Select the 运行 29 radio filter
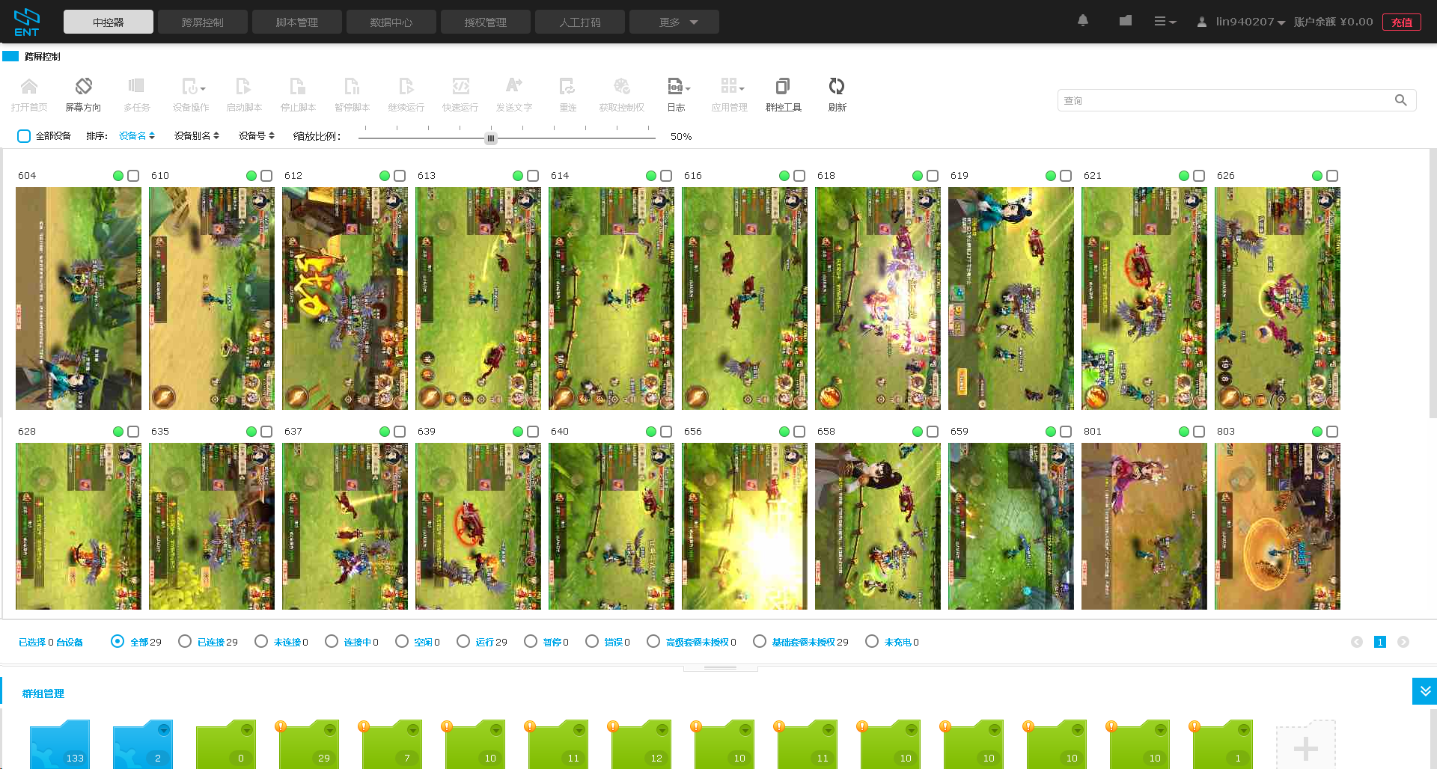The height and width of the screenshot is (769, 1437). coord(463,641)
